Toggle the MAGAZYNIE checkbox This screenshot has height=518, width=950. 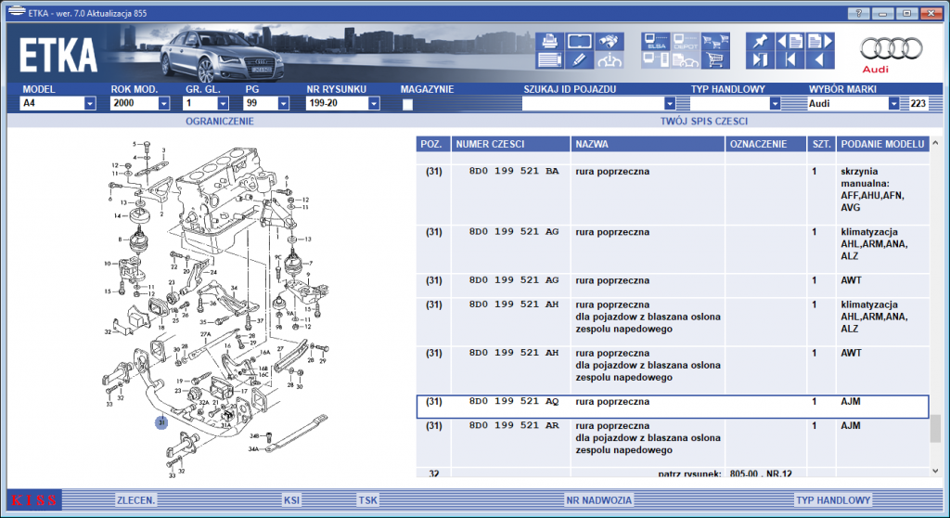coord(408,104)
